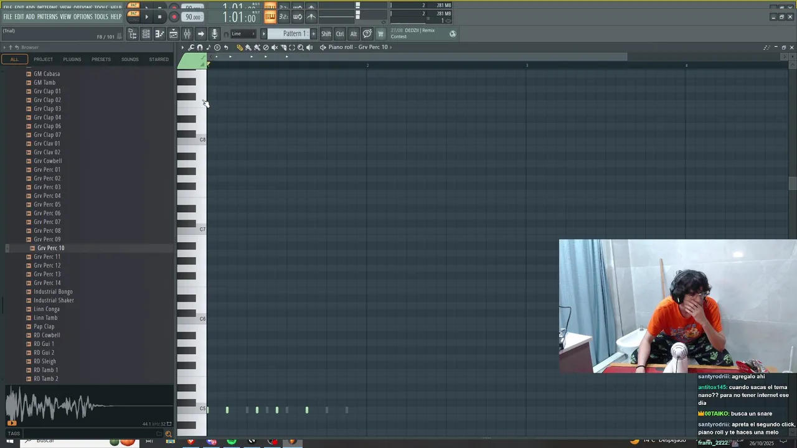Toggle the countdown before recording button

click(x=283, y=17)
